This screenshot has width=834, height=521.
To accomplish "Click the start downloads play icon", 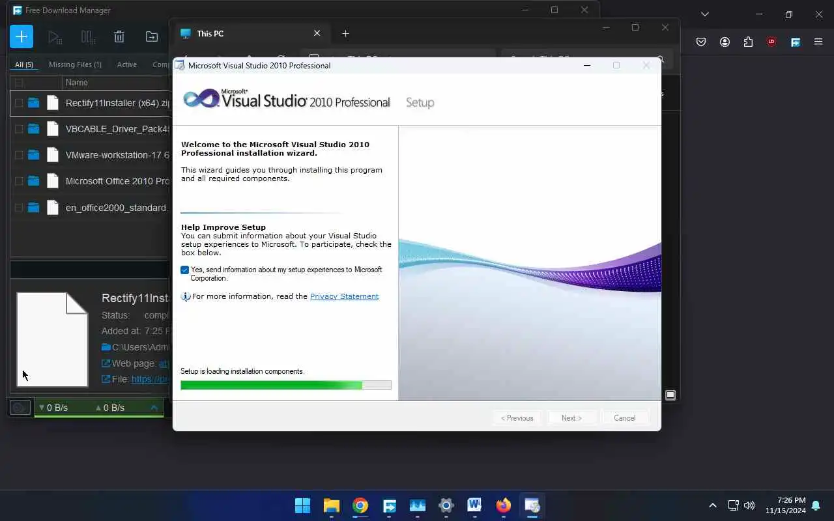I will pyautogui.click(x=55, y=37).
